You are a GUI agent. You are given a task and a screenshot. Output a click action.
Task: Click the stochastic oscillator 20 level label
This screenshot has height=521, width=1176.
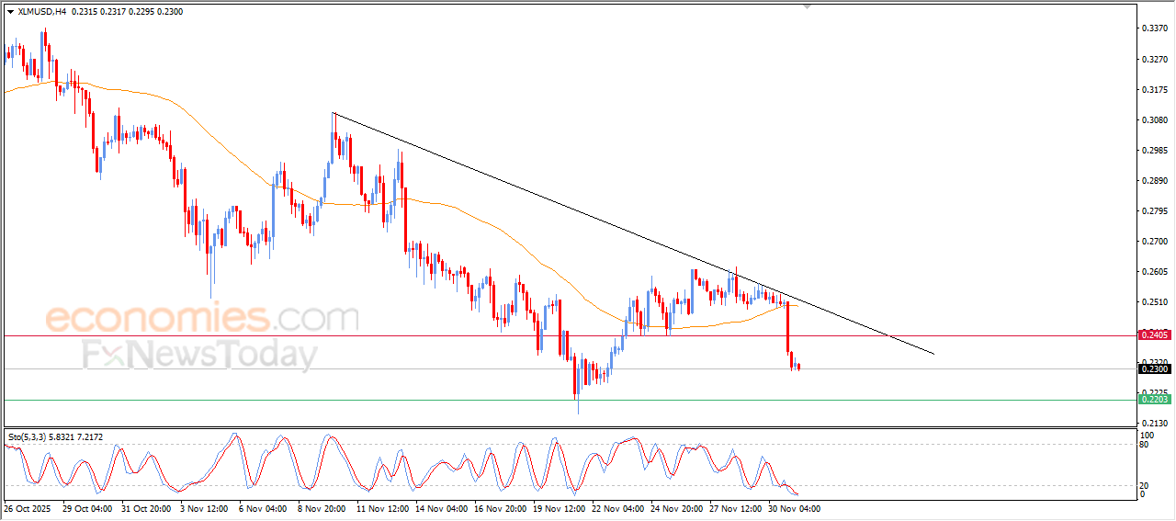[1143, 485]
